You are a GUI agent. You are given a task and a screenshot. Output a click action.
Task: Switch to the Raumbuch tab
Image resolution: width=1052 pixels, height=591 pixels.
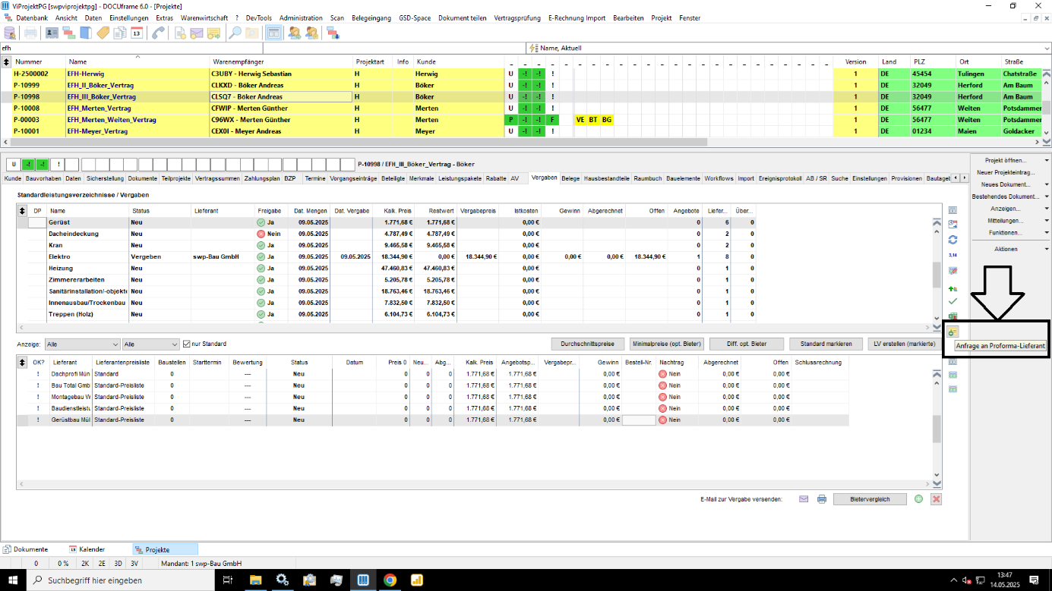[647, 178]
